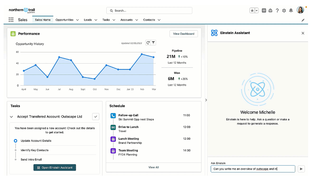Click the Won 6M value

click(x=171, y=79)
